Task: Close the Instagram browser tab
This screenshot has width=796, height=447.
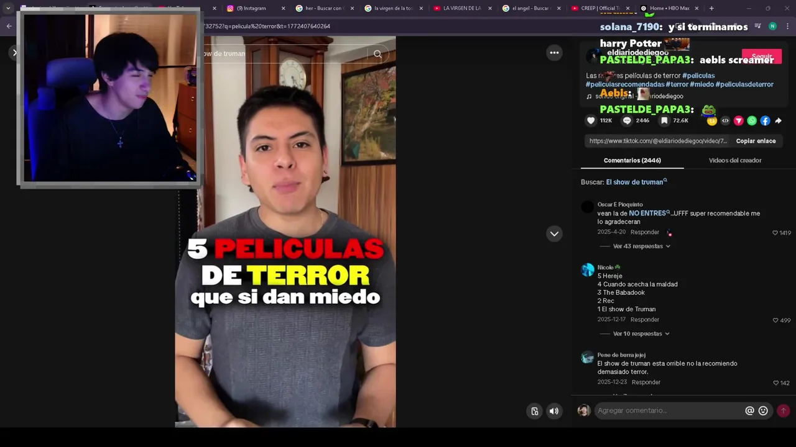Action: [284, 8]
